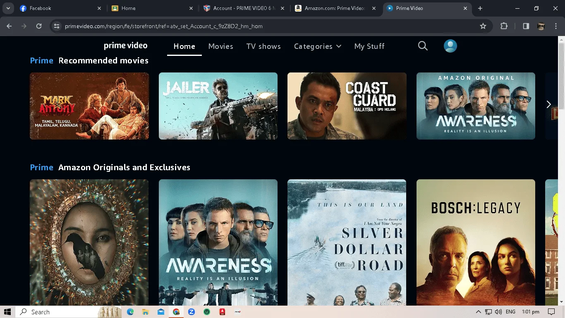Screen dimensions: 565x318
Task: Open the red Adobe app on taskbar
Action: tap(222, 312)
